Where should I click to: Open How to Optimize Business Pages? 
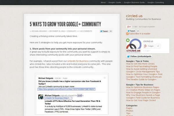click(x=143, y=87)
